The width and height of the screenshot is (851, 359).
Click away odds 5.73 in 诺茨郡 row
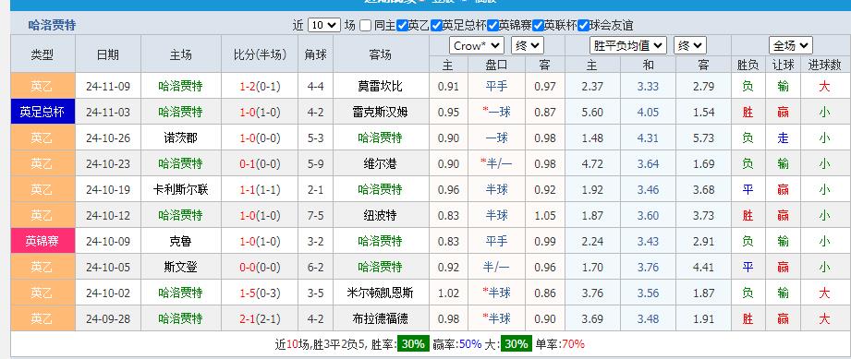[x=703, y=138]
